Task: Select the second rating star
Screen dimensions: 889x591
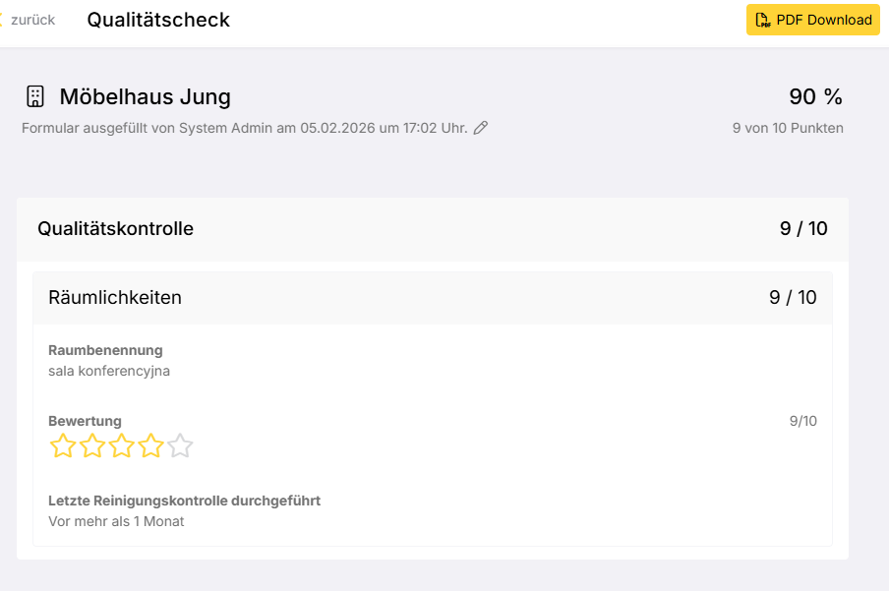Action: pyautogui.click(x=92, y=446)
